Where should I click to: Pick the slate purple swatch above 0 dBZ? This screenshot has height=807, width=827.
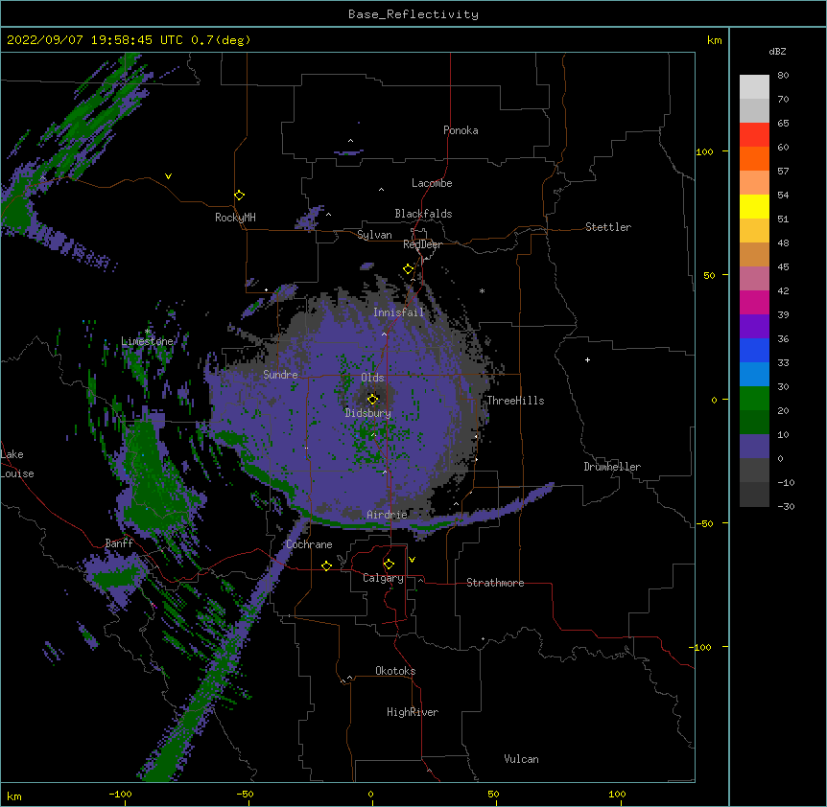point(754,447)
